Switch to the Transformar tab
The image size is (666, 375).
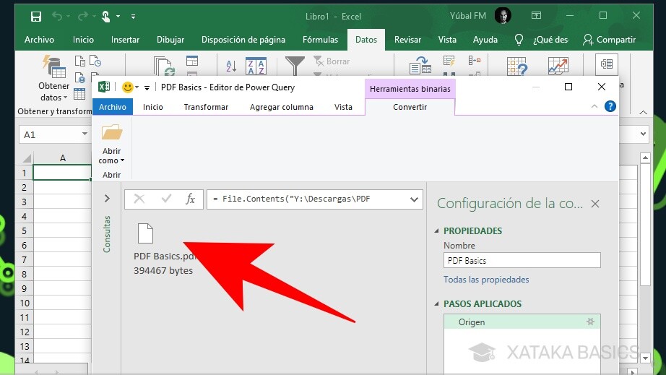pyautogui.click(x=206, y=107)
